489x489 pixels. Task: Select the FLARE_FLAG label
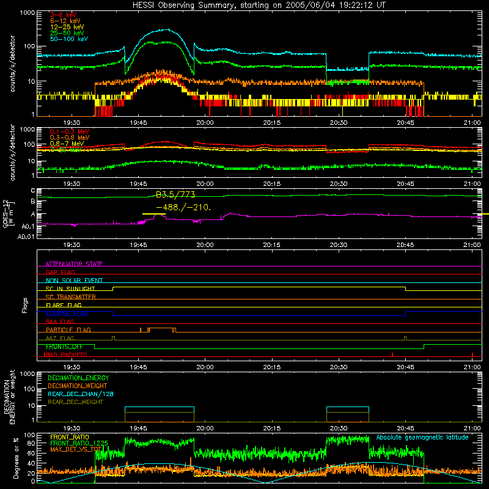coord(64,305)
